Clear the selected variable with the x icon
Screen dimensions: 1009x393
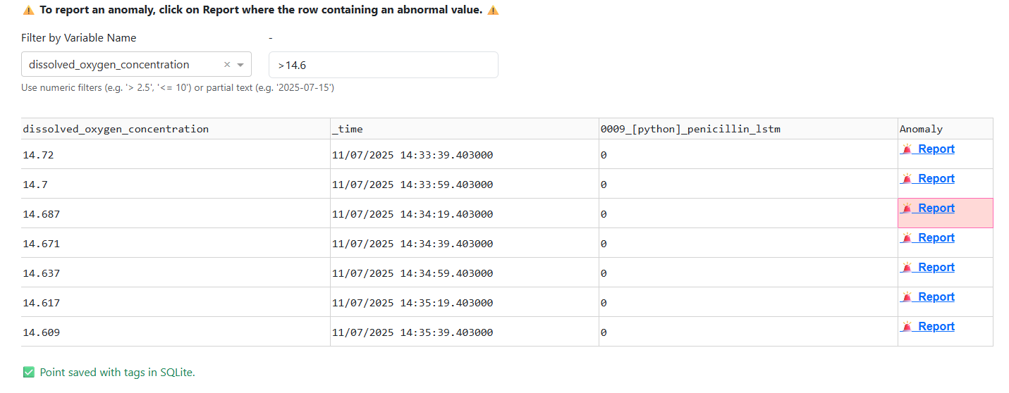pos(227,65)
